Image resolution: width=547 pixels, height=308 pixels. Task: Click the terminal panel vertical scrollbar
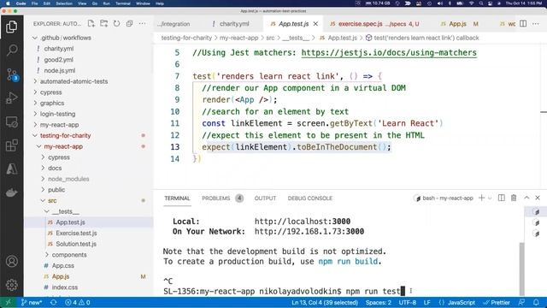tap(522, 269)
